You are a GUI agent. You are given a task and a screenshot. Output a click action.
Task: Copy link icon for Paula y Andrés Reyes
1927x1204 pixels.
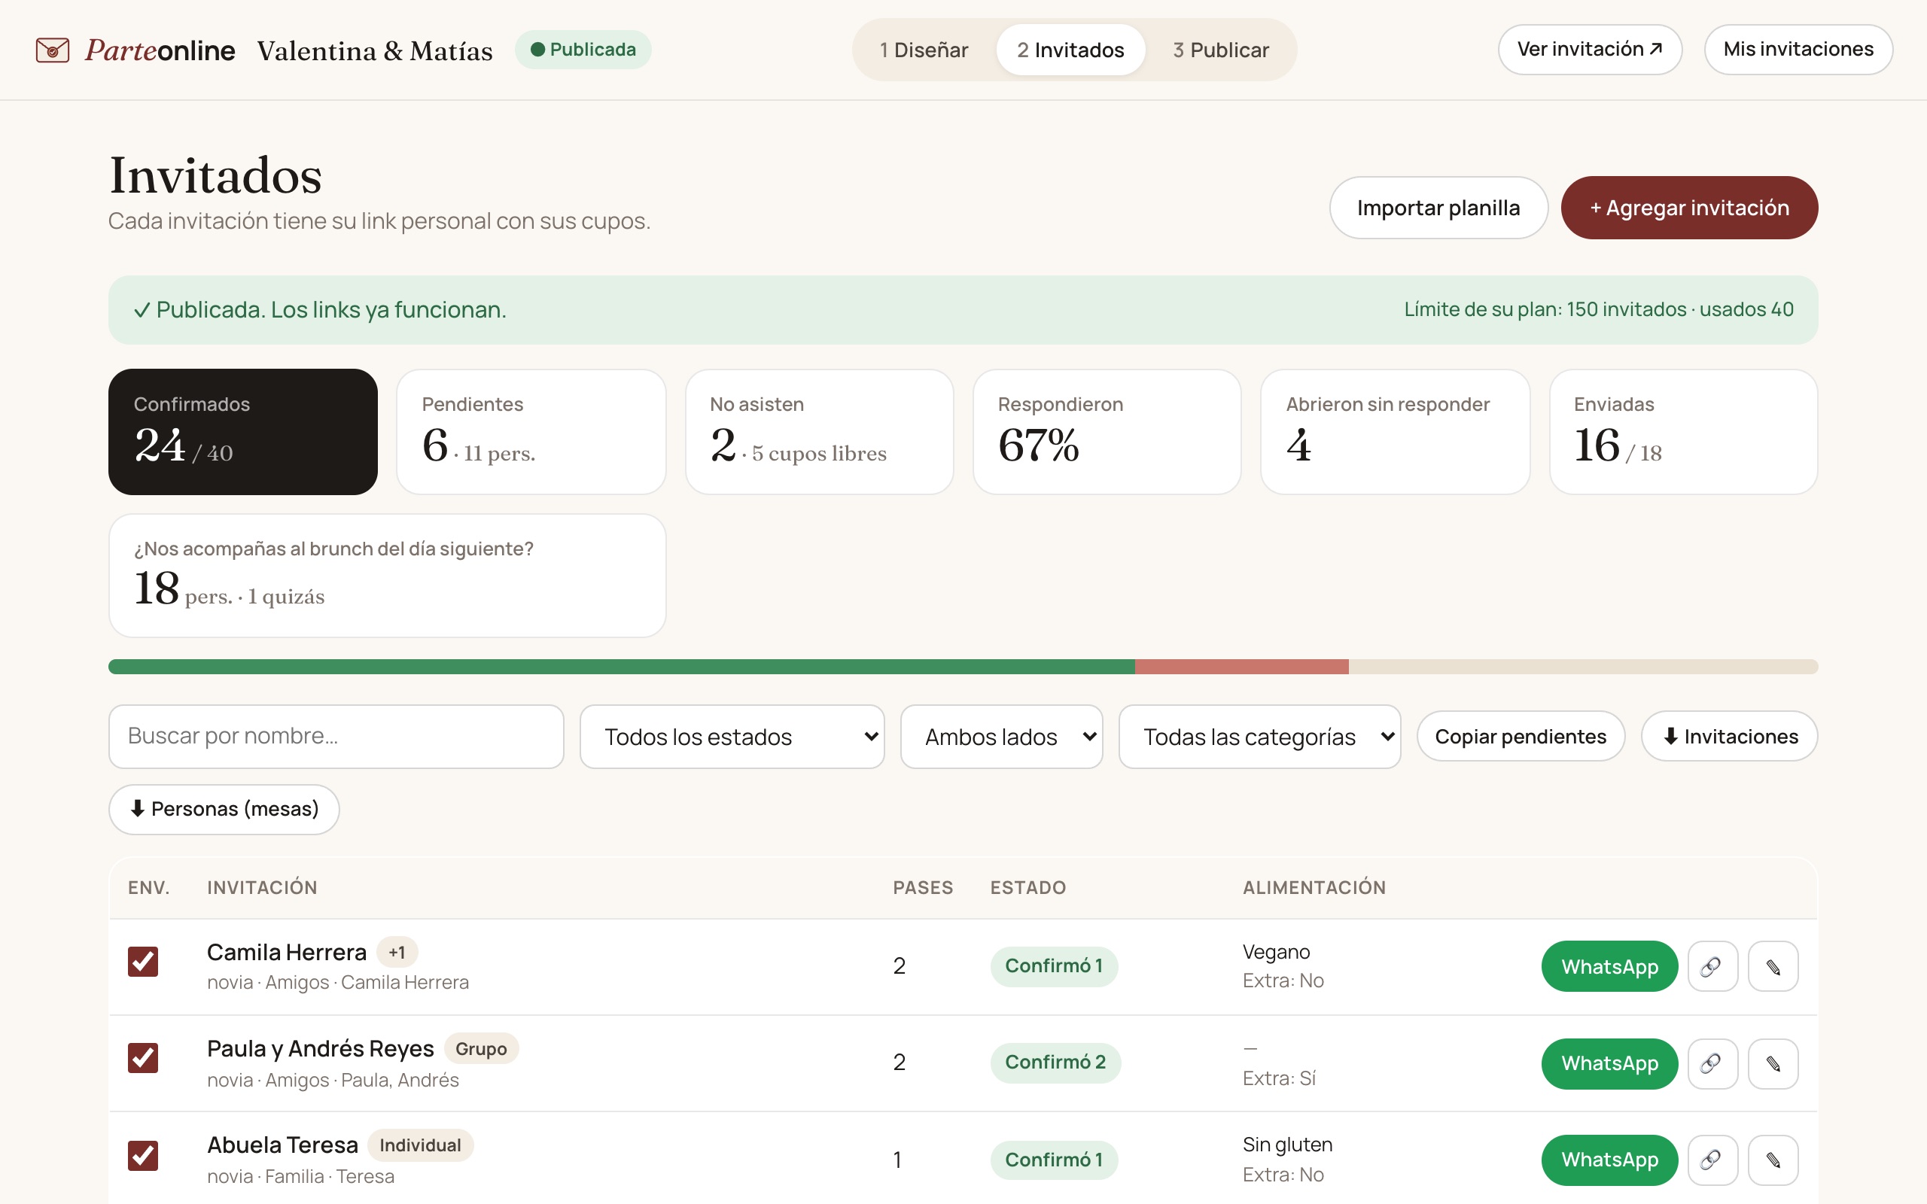tap(1712, 1063)
